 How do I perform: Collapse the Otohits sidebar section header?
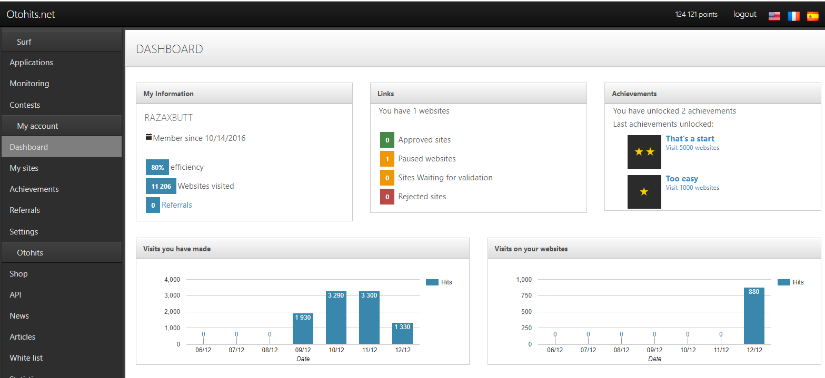coord(30,253)
